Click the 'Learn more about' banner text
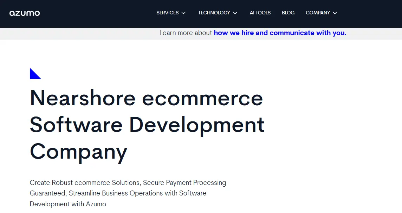This screenshot has height=213, width=402. [x=186, y=33]
